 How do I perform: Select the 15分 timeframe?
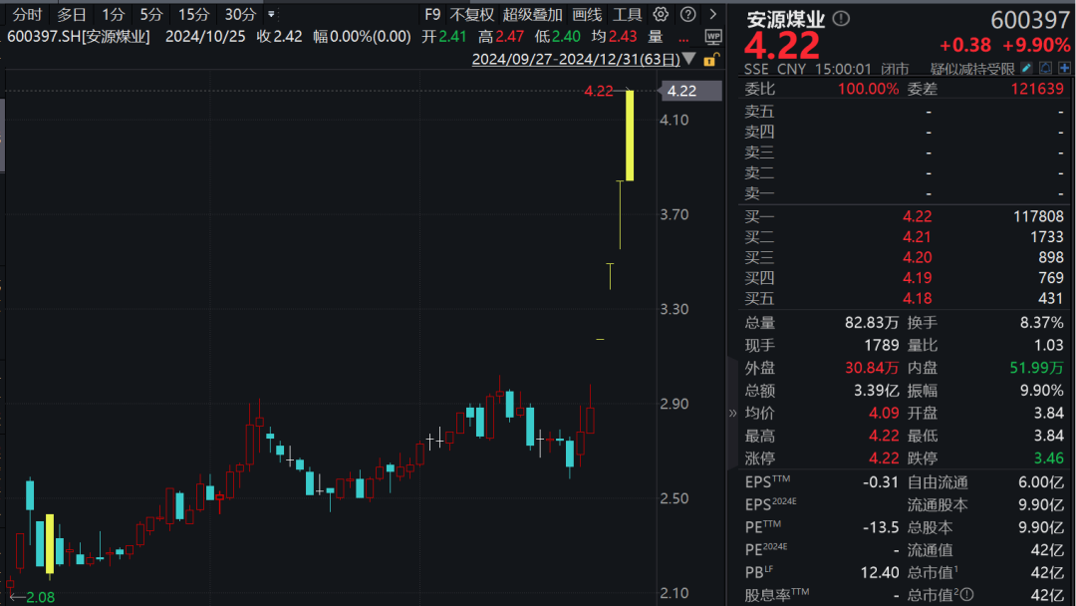click(193, 14)
